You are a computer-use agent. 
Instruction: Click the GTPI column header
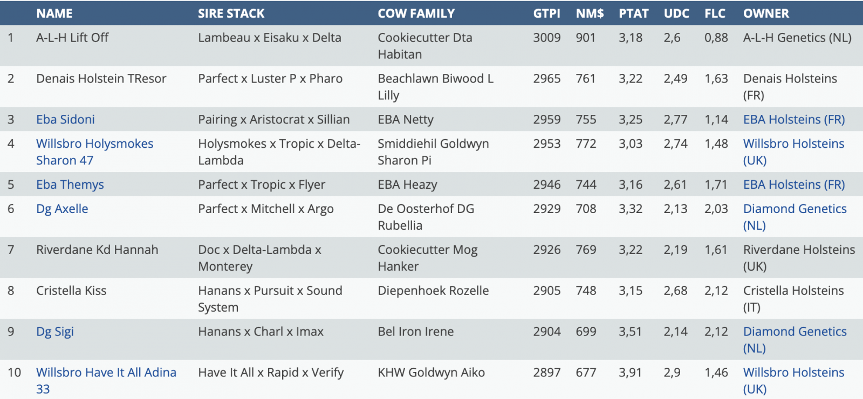click(546, 13)
